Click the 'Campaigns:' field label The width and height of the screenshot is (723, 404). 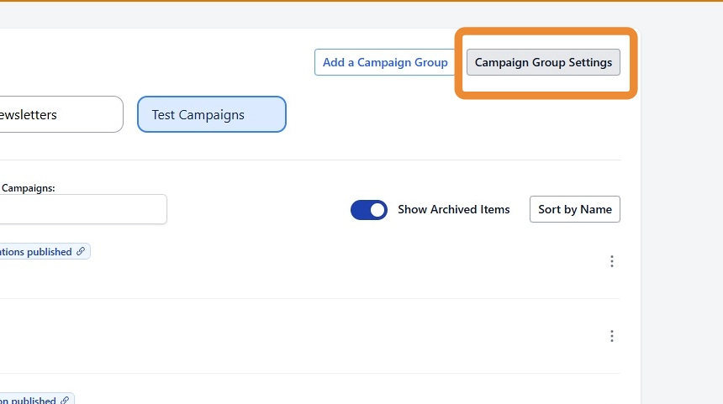[28, 188]
